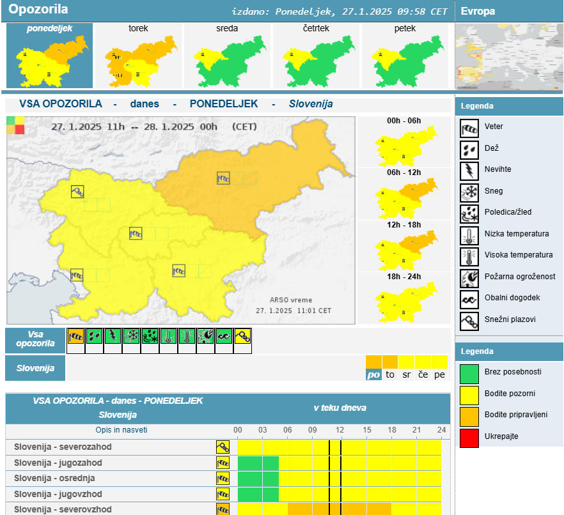The image size is (564, 515).
Task: Click the color level legend square on map
Action: [x=15, y=125]
